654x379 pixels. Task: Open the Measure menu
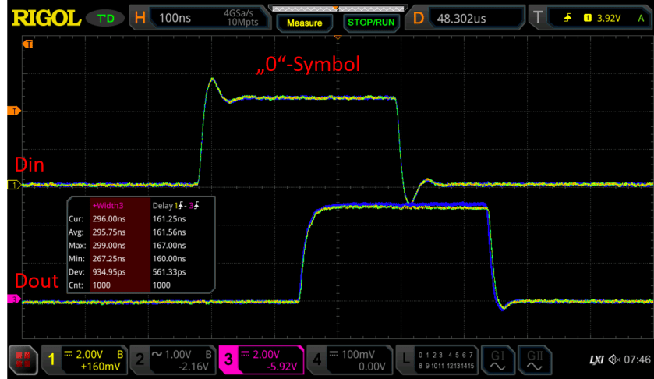coord(304,23)
